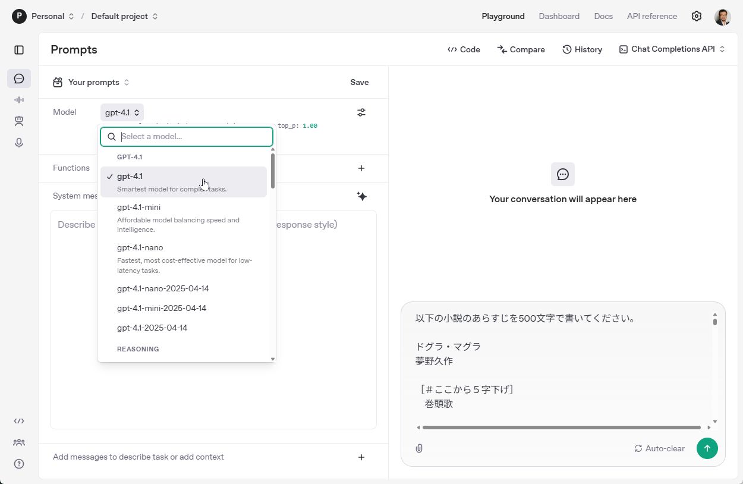This screenshot has height=484, width=743.
Task: Open the Dashboard tab
Action: click(559, 16)
